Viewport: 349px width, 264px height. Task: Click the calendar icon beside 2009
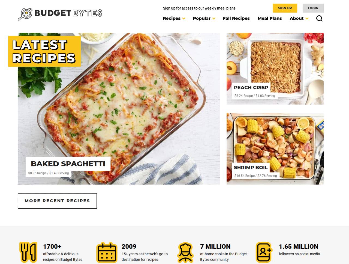[107, 252]
